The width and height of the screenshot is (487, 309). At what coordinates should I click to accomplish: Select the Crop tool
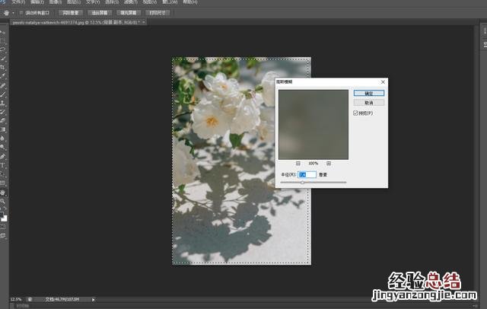tap(2, 67)
